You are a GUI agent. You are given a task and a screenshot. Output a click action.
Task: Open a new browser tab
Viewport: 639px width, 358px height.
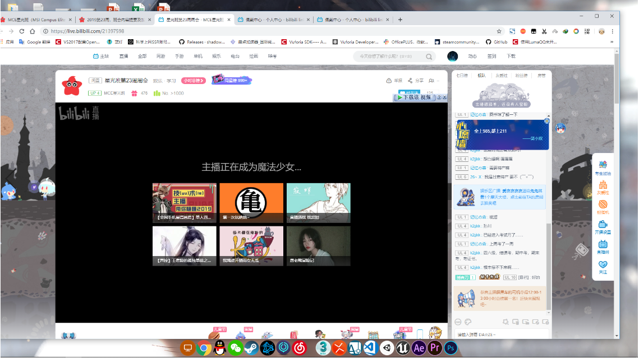click(400, 20)
